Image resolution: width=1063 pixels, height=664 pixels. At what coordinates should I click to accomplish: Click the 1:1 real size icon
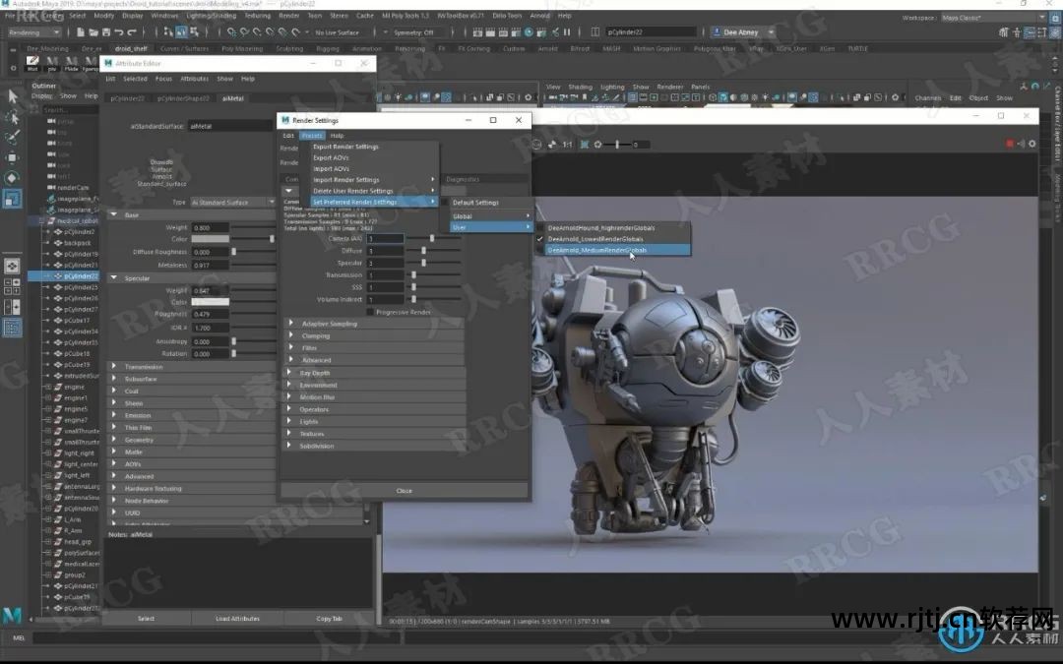coord(567,145)
